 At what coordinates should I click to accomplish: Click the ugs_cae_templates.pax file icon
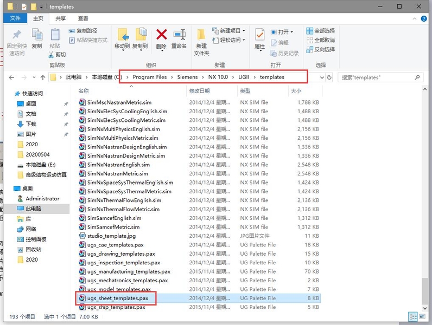coord(82,244)
